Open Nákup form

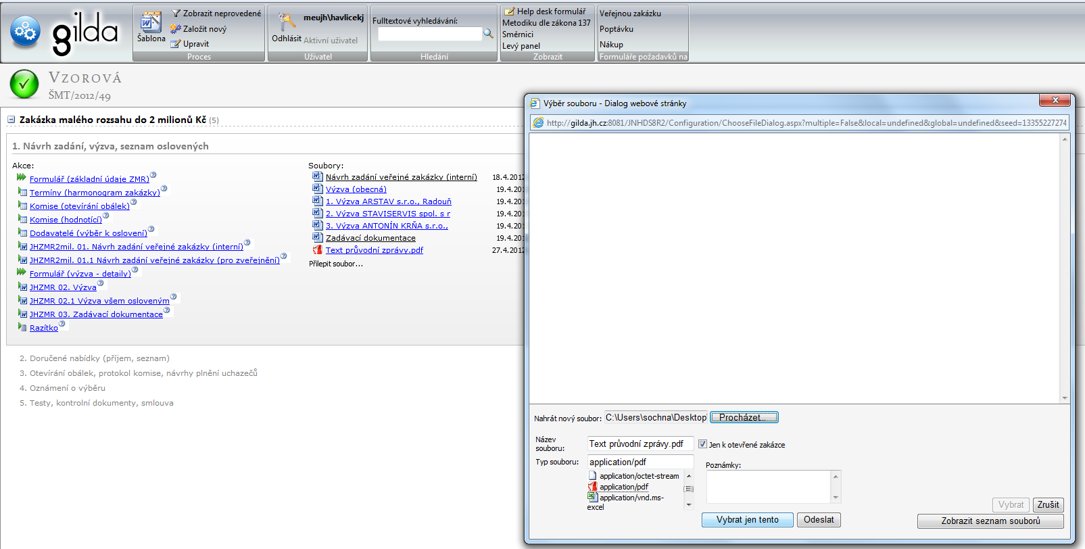611,45
